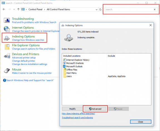This screenshot has height=131, width=160.
Task: Refresh the Control Panel view
Action: (100, 9)
